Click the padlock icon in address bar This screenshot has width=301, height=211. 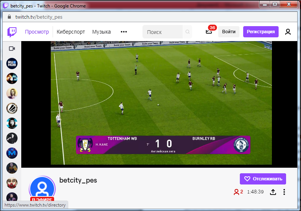[x=9, y=17]
